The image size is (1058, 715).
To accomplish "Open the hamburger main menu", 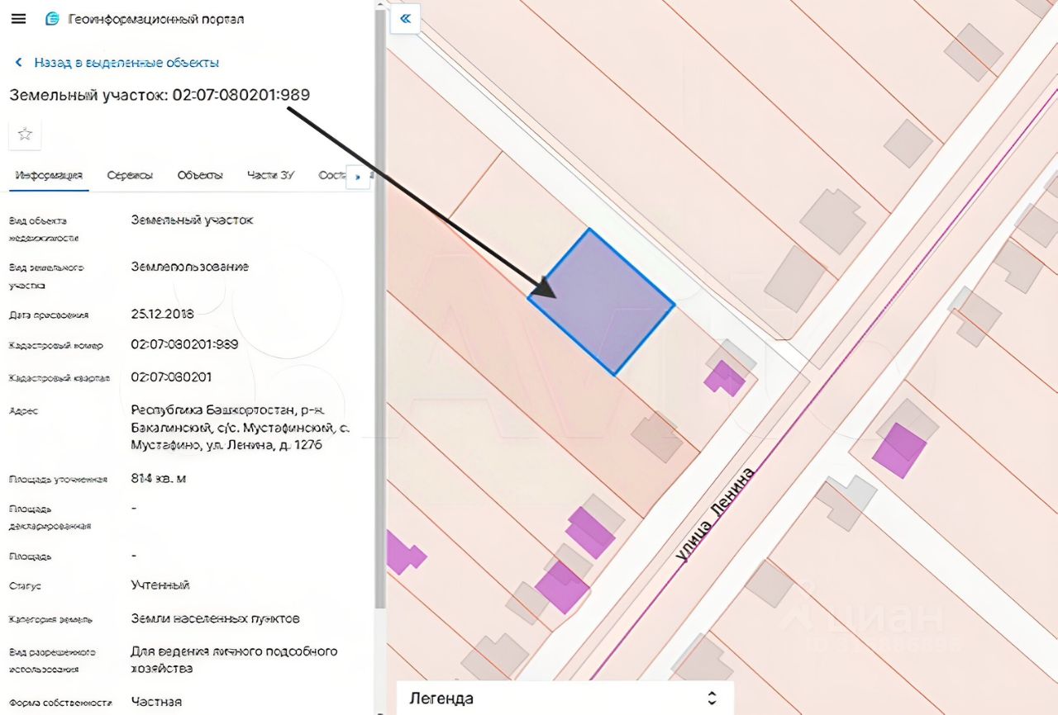I will (18, 19).
